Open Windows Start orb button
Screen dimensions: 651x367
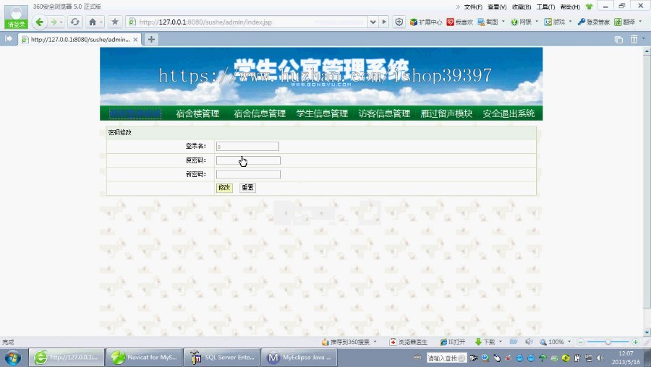click(12, 358)
